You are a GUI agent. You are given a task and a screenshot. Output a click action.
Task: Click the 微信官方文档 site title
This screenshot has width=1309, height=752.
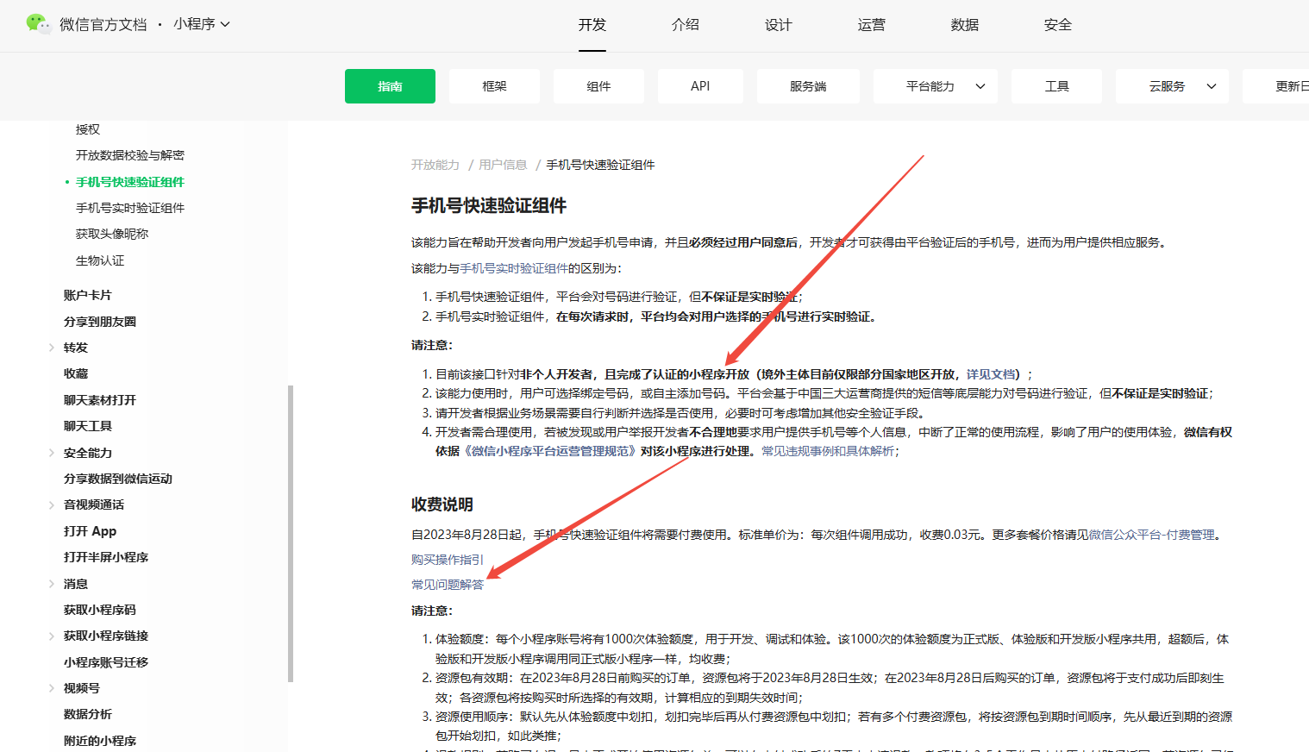coord(103,24)
